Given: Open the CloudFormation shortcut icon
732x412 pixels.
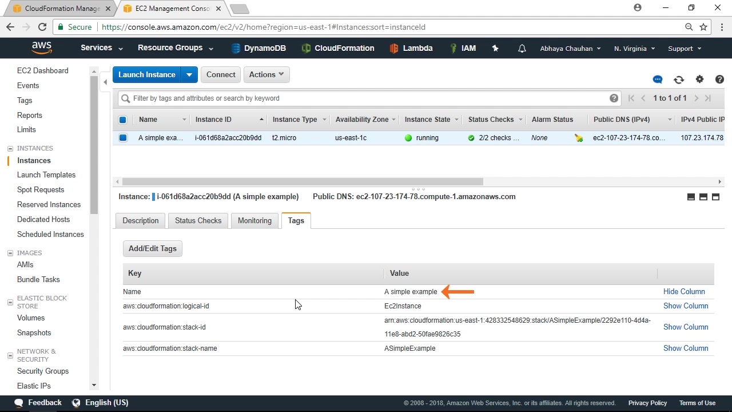Looking at the screenshot, I should pos(306,49).
